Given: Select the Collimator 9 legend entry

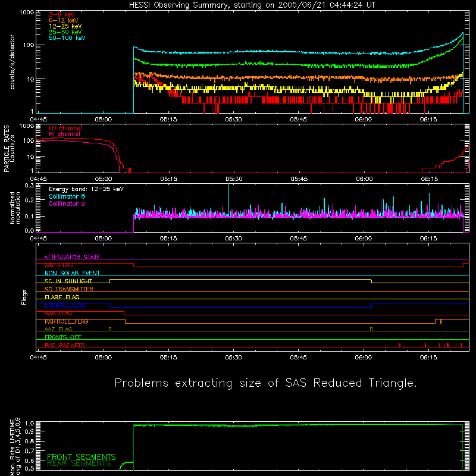Looking at the screenshot, I should coord(67,203).
